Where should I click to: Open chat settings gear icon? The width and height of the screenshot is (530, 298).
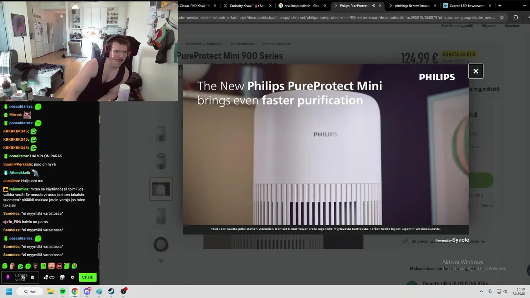click(x=72, y=277)
